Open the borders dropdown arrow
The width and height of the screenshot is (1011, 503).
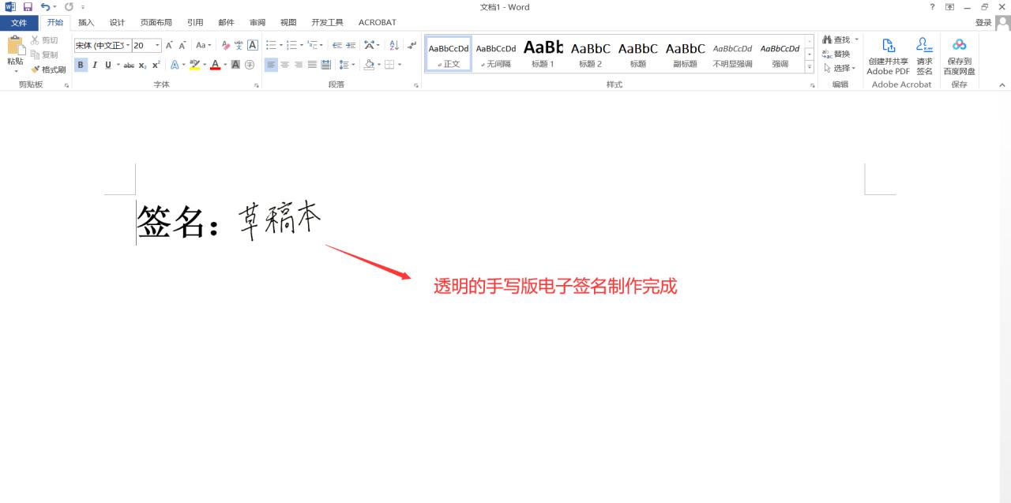(400, 65)
